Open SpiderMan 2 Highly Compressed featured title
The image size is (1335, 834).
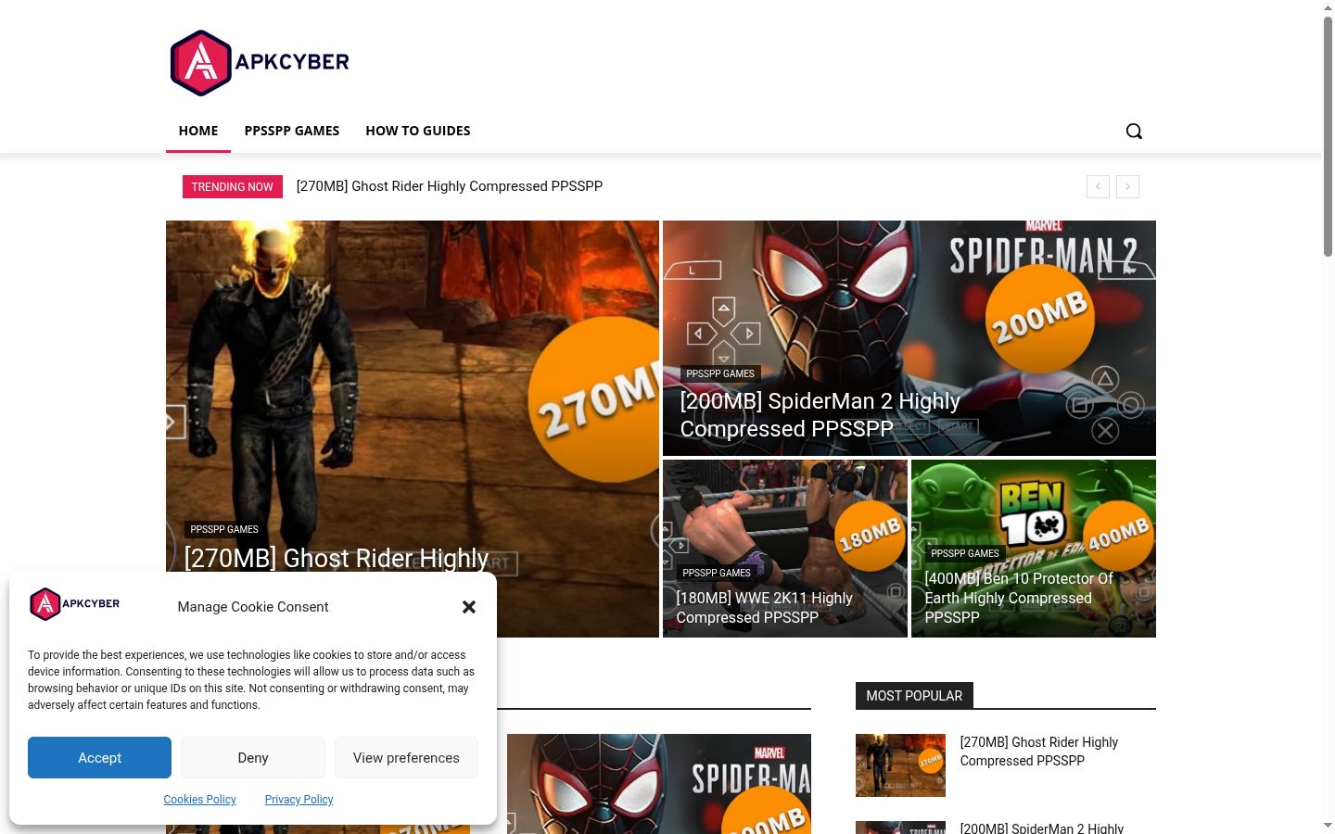[x=820, y=415]
